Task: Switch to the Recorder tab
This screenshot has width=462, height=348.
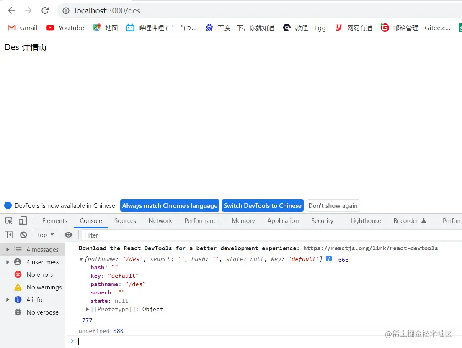Action: point(410,220)
